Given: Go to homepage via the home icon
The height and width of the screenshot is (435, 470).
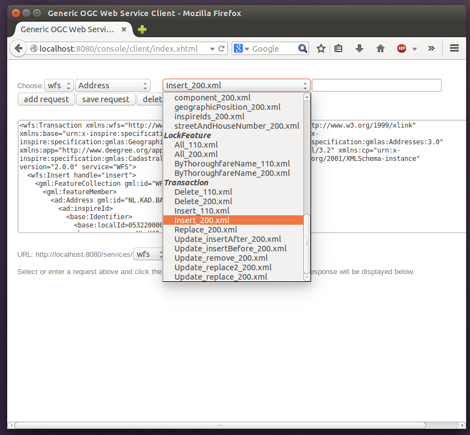Looking at the screenshot, I should click(380, 48).
